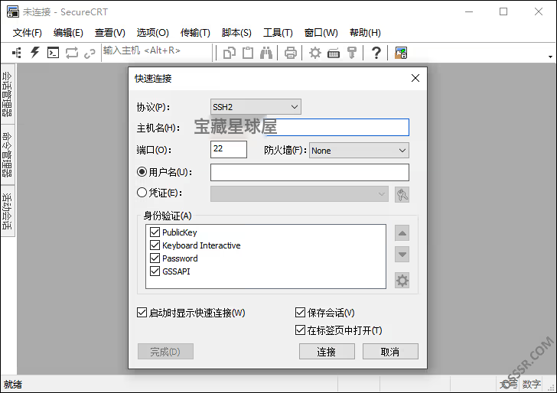
Task: Open Session Options gear icon in toolbar
Action: 314,53
